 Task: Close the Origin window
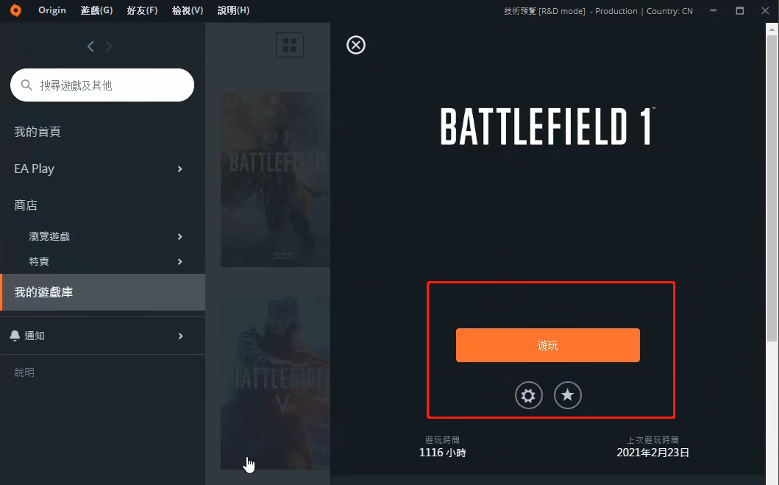pos(766,10)
